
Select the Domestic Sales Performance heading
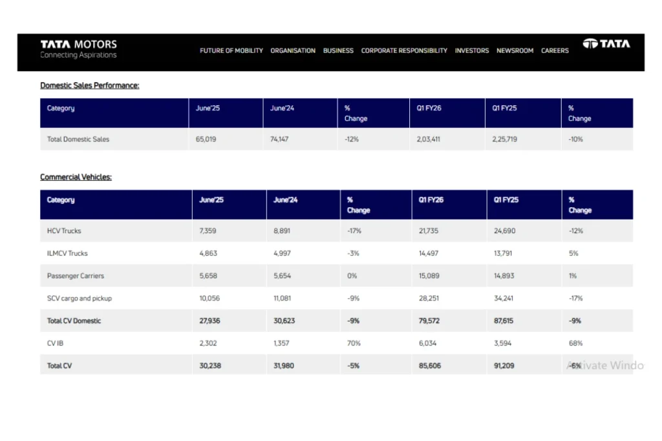89,86
